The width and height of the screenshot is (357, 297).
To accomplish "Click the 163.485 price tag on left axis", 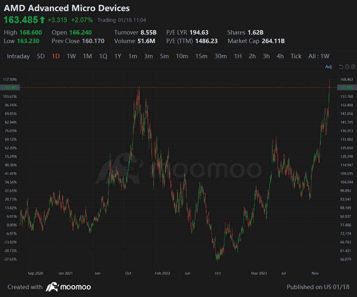I will click(x=10, y=87).
